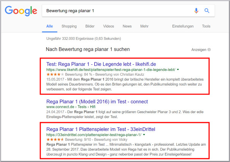Click the star rating of likehifi.de result
The image size is (230, 162).
tap(55, 74)
